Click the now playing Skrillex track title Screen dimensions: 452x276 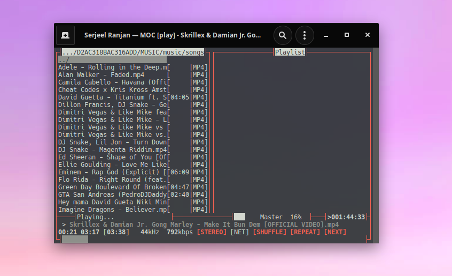tap(204, 225)
